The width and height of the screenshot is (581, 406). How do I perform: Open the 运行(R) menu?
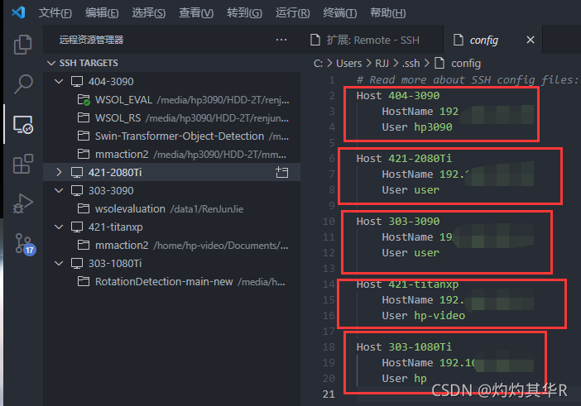click(292, 13)
